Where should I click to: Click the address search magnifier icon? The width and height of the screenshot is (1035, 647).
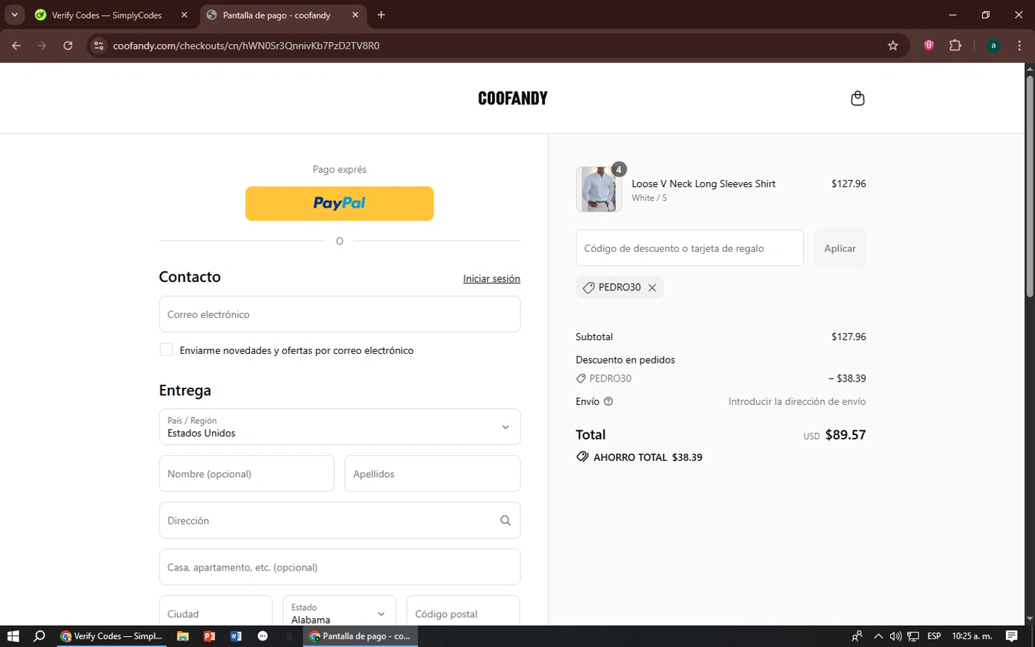[505, 521]
